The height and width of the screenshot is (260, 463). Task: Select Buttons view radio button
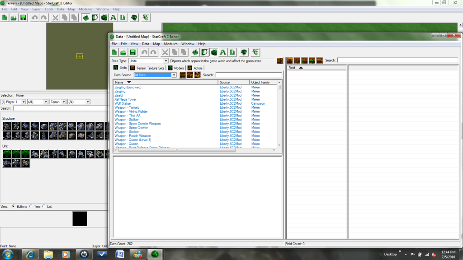point(14,206)
